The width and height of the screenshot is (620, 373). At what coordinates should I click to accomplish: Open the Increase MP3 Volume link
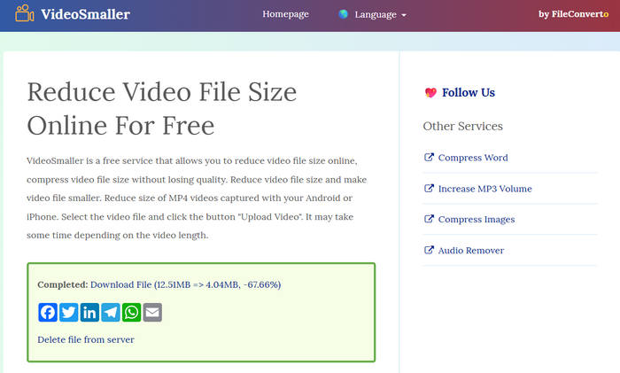point(484,189)
